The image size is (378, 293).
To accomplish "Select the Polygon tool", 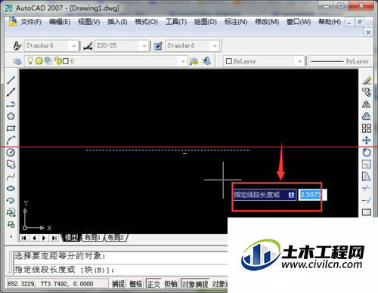I will coord(11,116).
